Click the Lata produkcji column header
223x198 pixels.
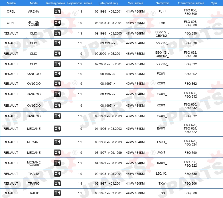coord(108,3)
